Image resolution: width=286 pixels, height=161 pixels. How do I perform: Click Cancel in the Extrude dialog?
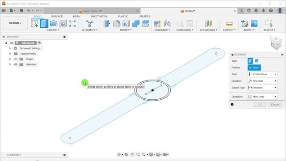[x=275, y=104]
